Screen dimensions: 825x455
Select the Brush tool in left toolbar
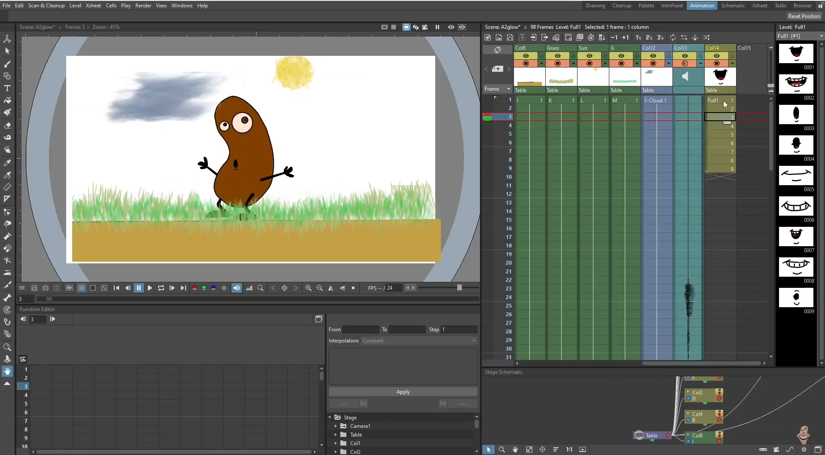7,64
